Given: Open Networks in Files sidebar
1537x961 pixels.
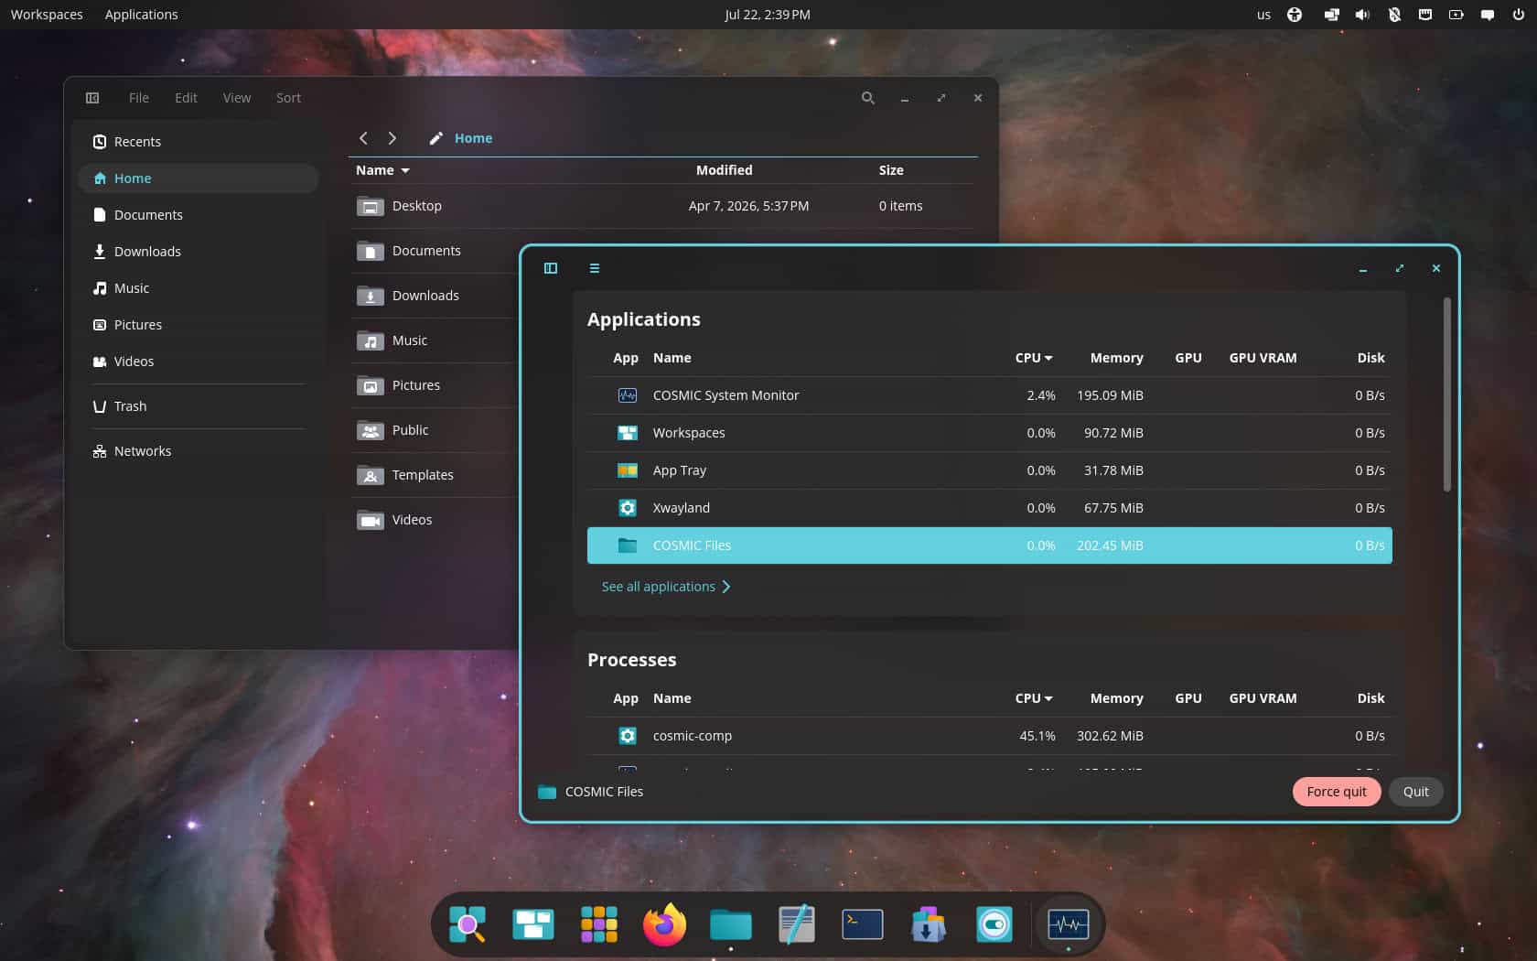Looking at the screenshot, I should 199,451.
